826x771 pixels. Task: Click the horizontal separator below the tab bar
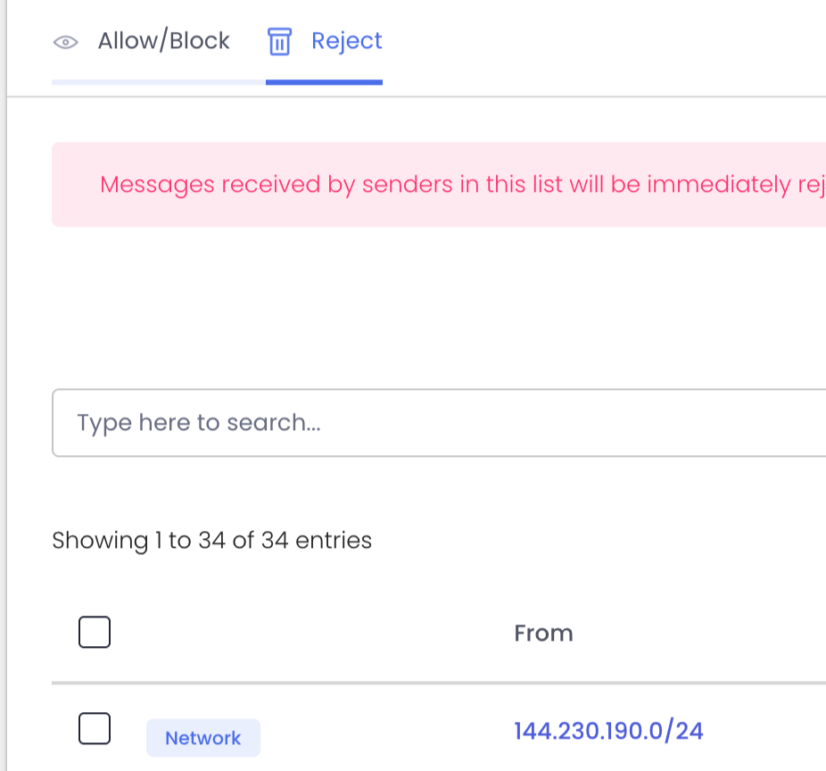pos(417,96)
